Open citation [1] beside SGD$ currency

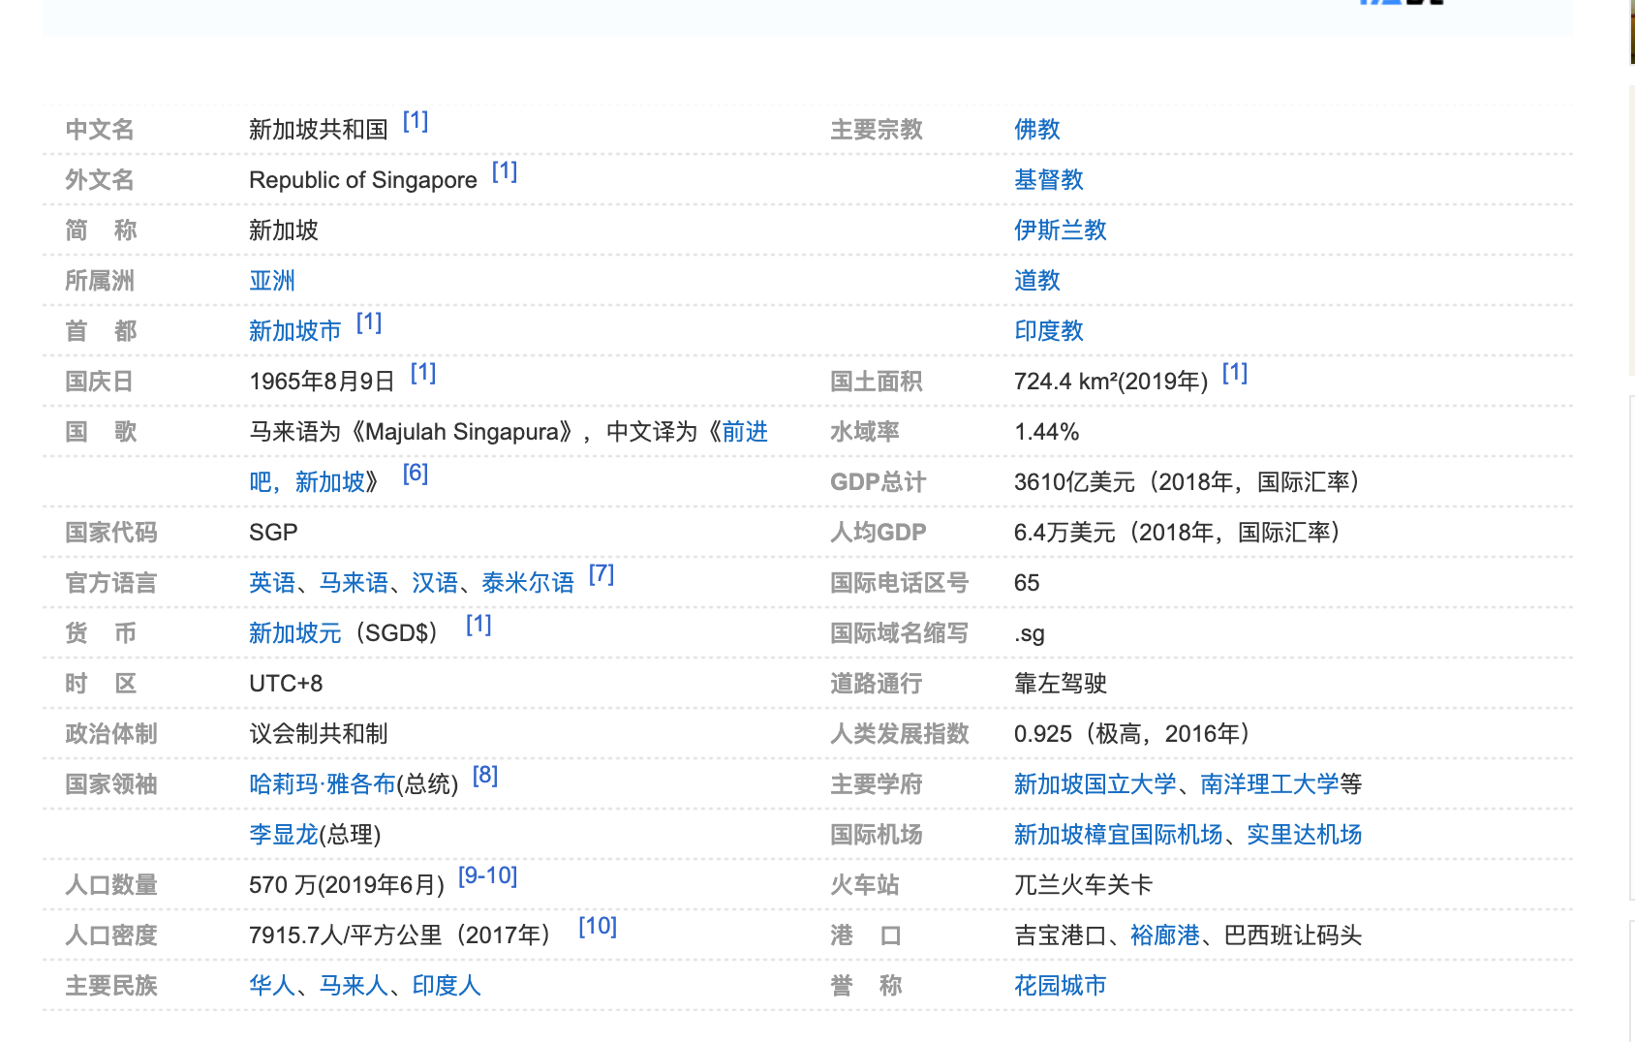coord(478,625)
